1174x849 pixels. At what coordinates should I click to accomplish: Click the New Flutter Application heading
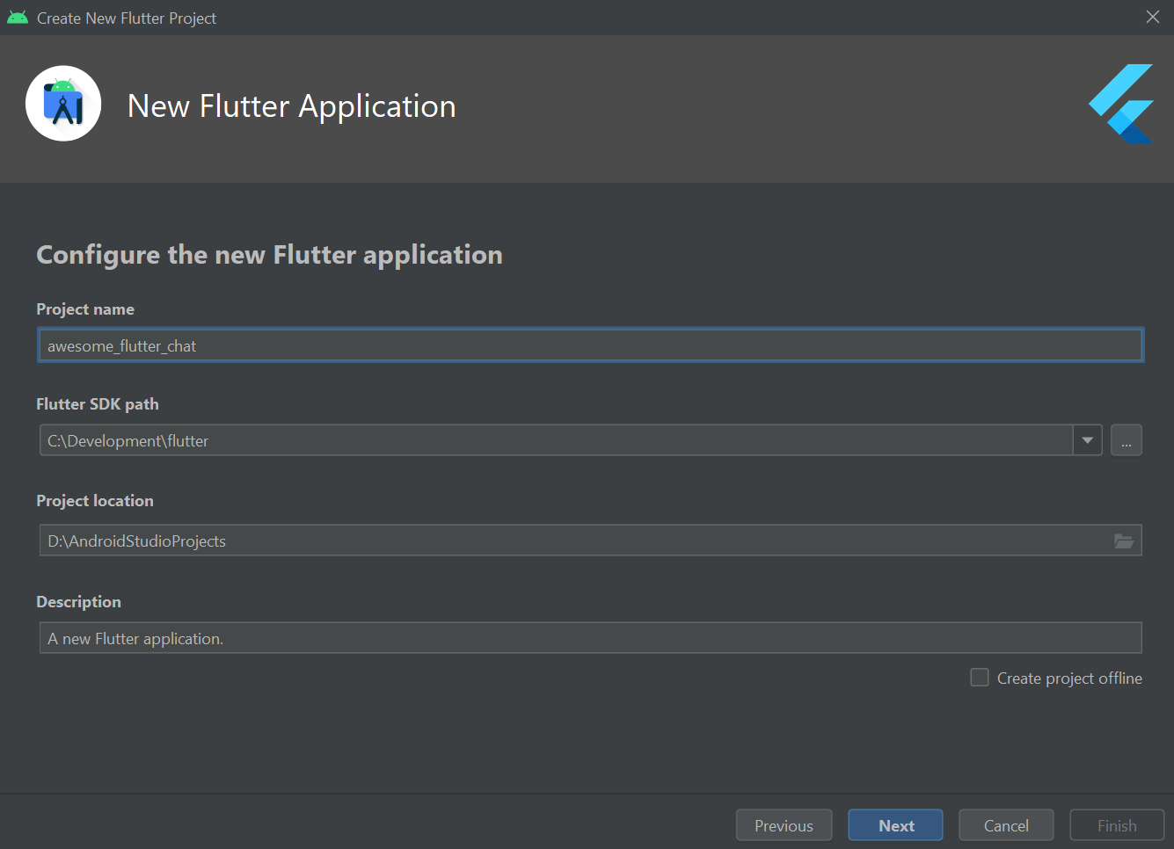click(x=292, y=106)
